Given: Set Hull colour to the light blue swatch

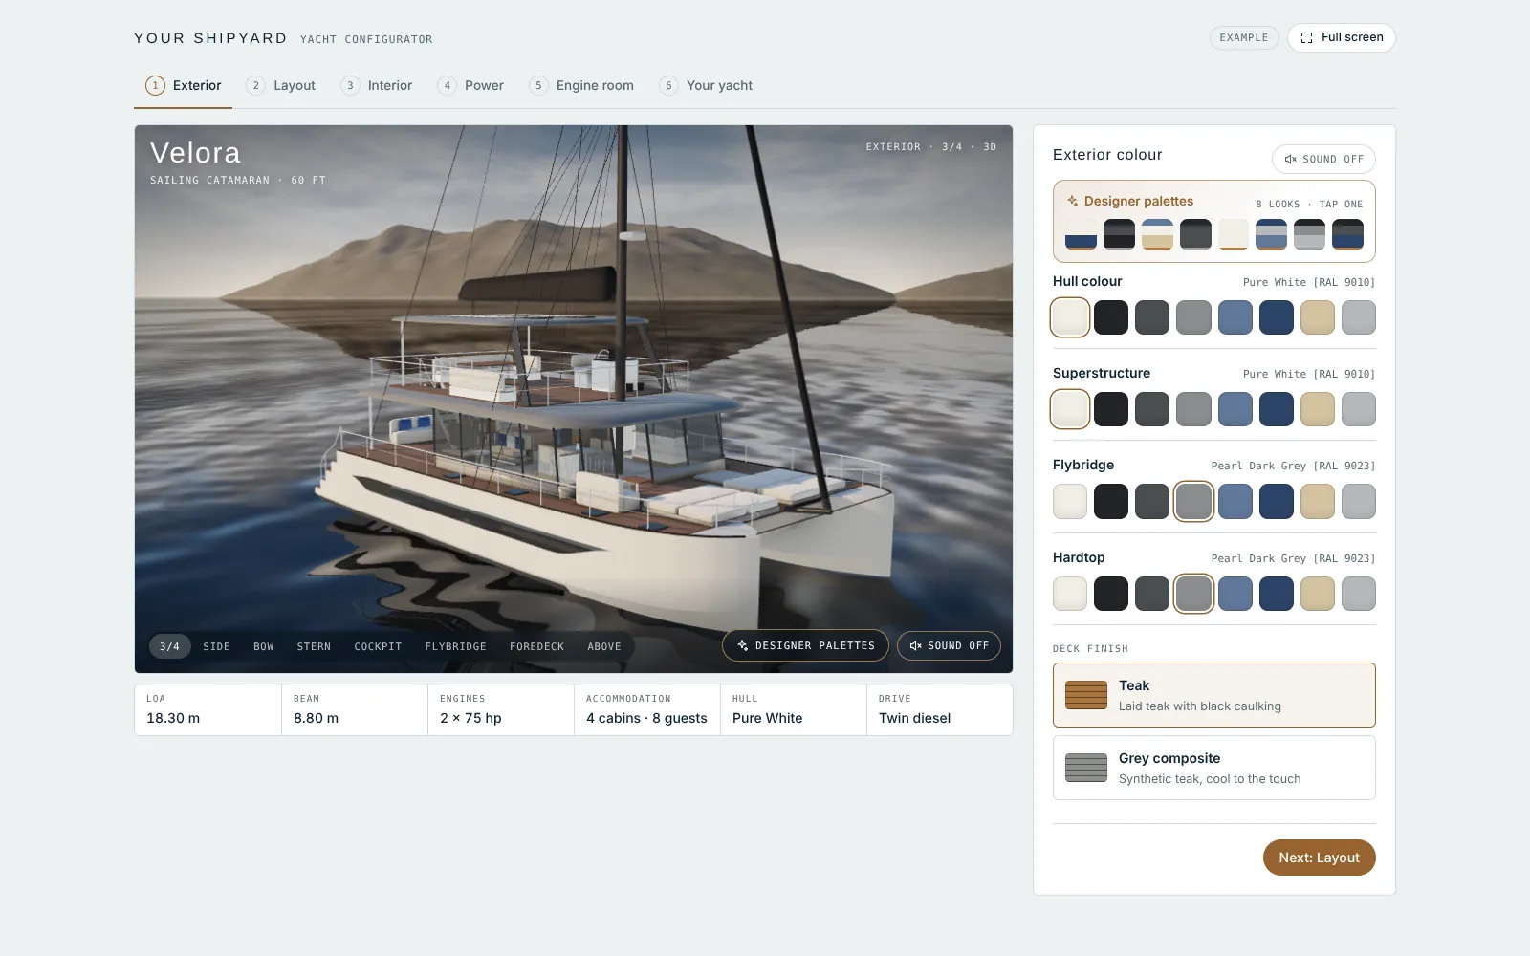Looking at the screenshot, I should tap(1235, 317).
